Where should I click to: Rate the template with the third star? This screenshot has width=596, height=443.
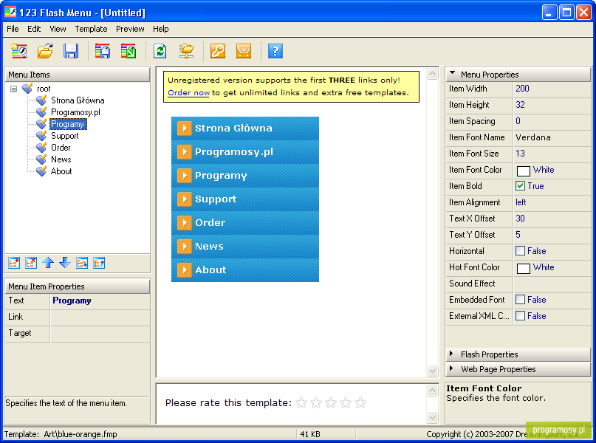click(x=331, y=402)
